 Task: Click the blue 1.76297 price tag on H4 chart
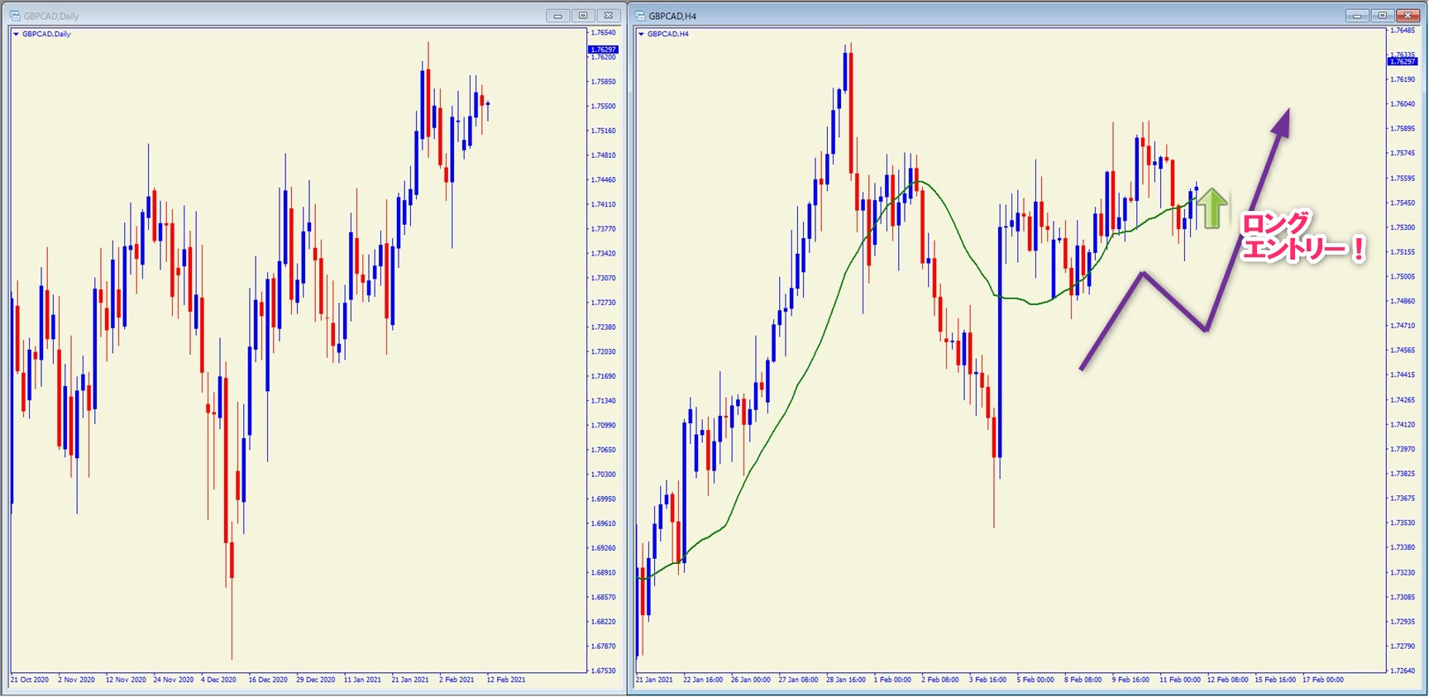coord(1403,61)
